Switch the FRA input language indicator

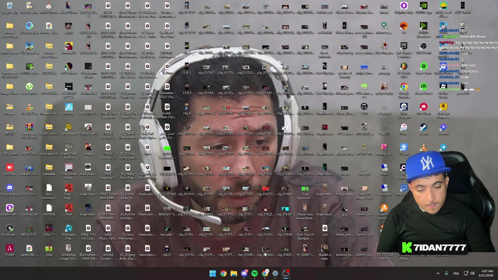pyautogui.click(x=456, y=273)
